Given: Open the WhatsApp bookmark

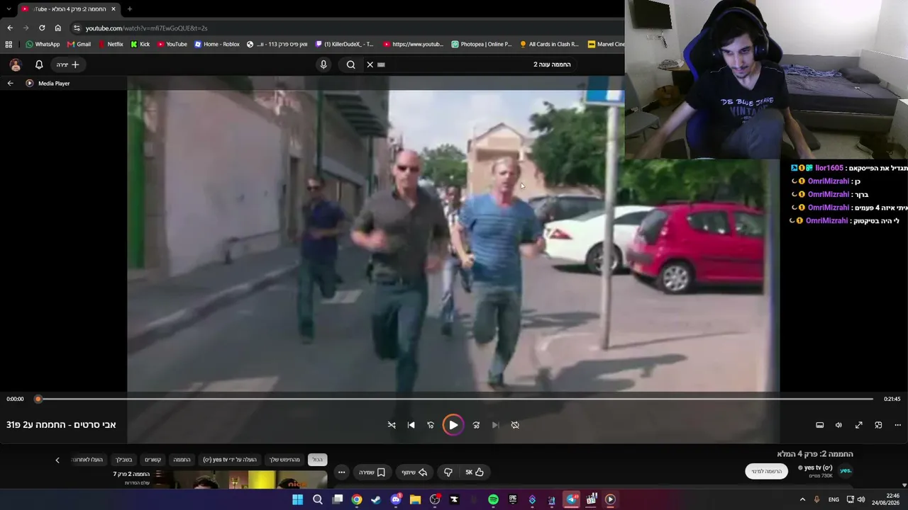Looking at the screenshot, I should [43, 44].
